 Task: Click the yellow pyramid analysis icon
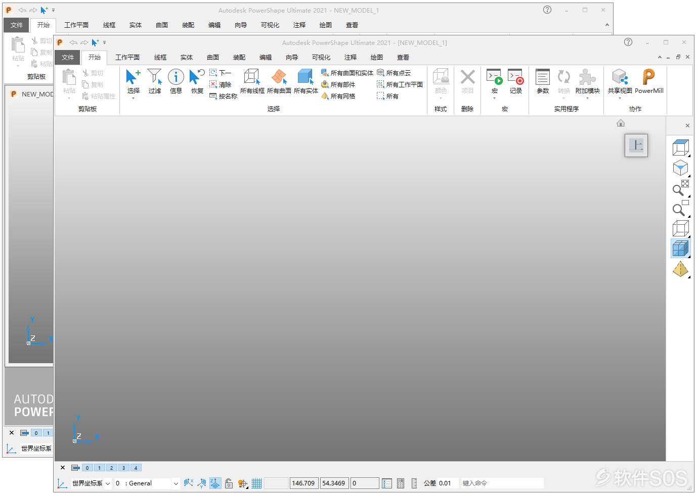(x=681, y=269)
